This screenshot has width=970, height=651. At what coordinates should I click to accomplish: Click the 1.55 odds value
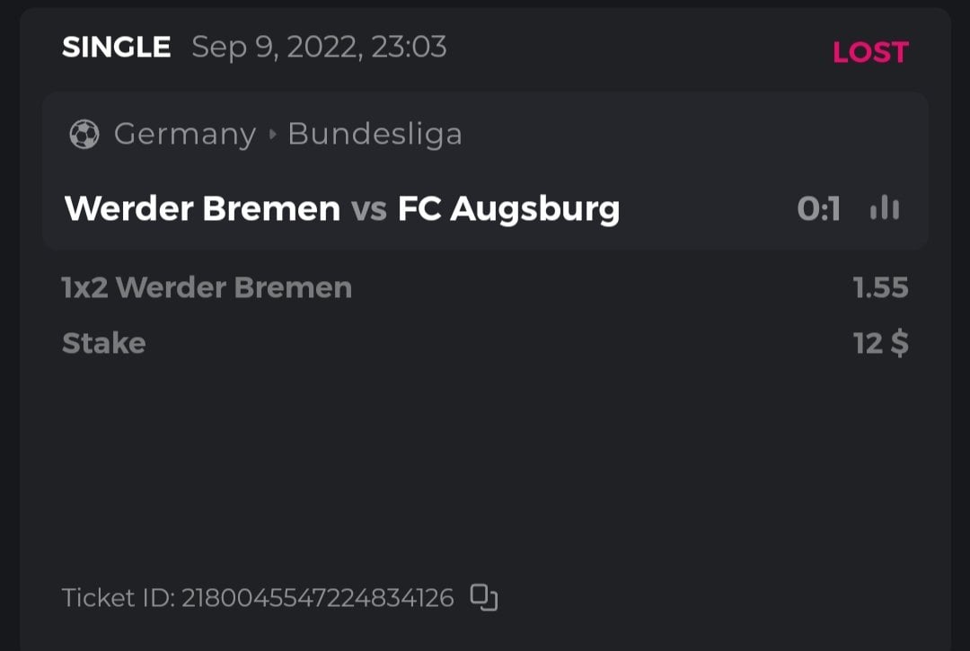point(880,288)
